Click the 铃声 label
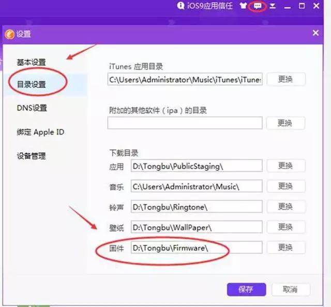The width and height of the screenshot is (331, 307). pyautogui.click(x=116, y=208)
